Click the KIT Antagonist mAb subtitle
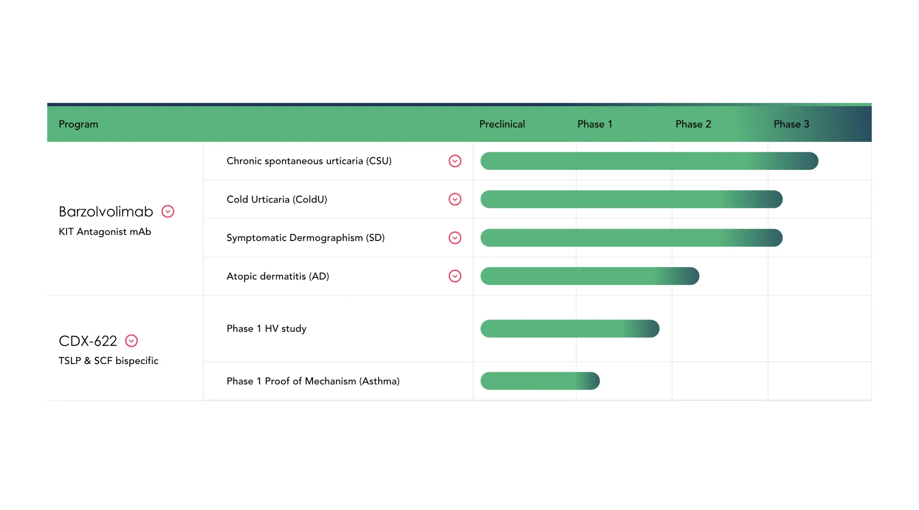Image resolution: width=919 pixels, height=510 pixels. coord(105,232)
